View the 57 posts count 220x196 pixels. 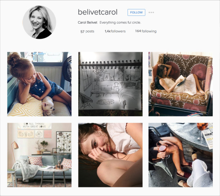click(x=87, y=31)
